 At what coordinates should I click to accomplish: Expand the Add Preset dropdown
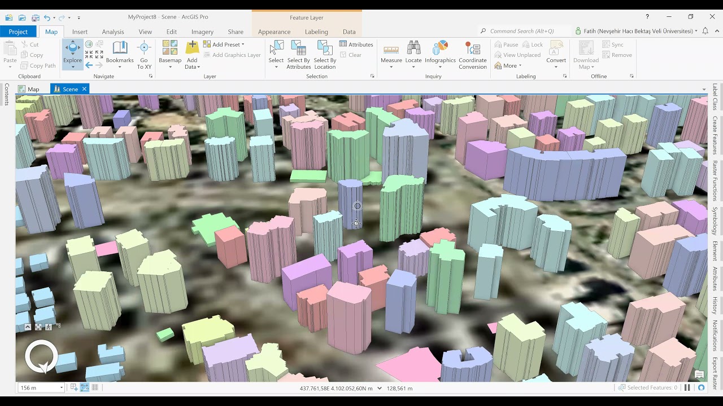[x=243, y=45]
